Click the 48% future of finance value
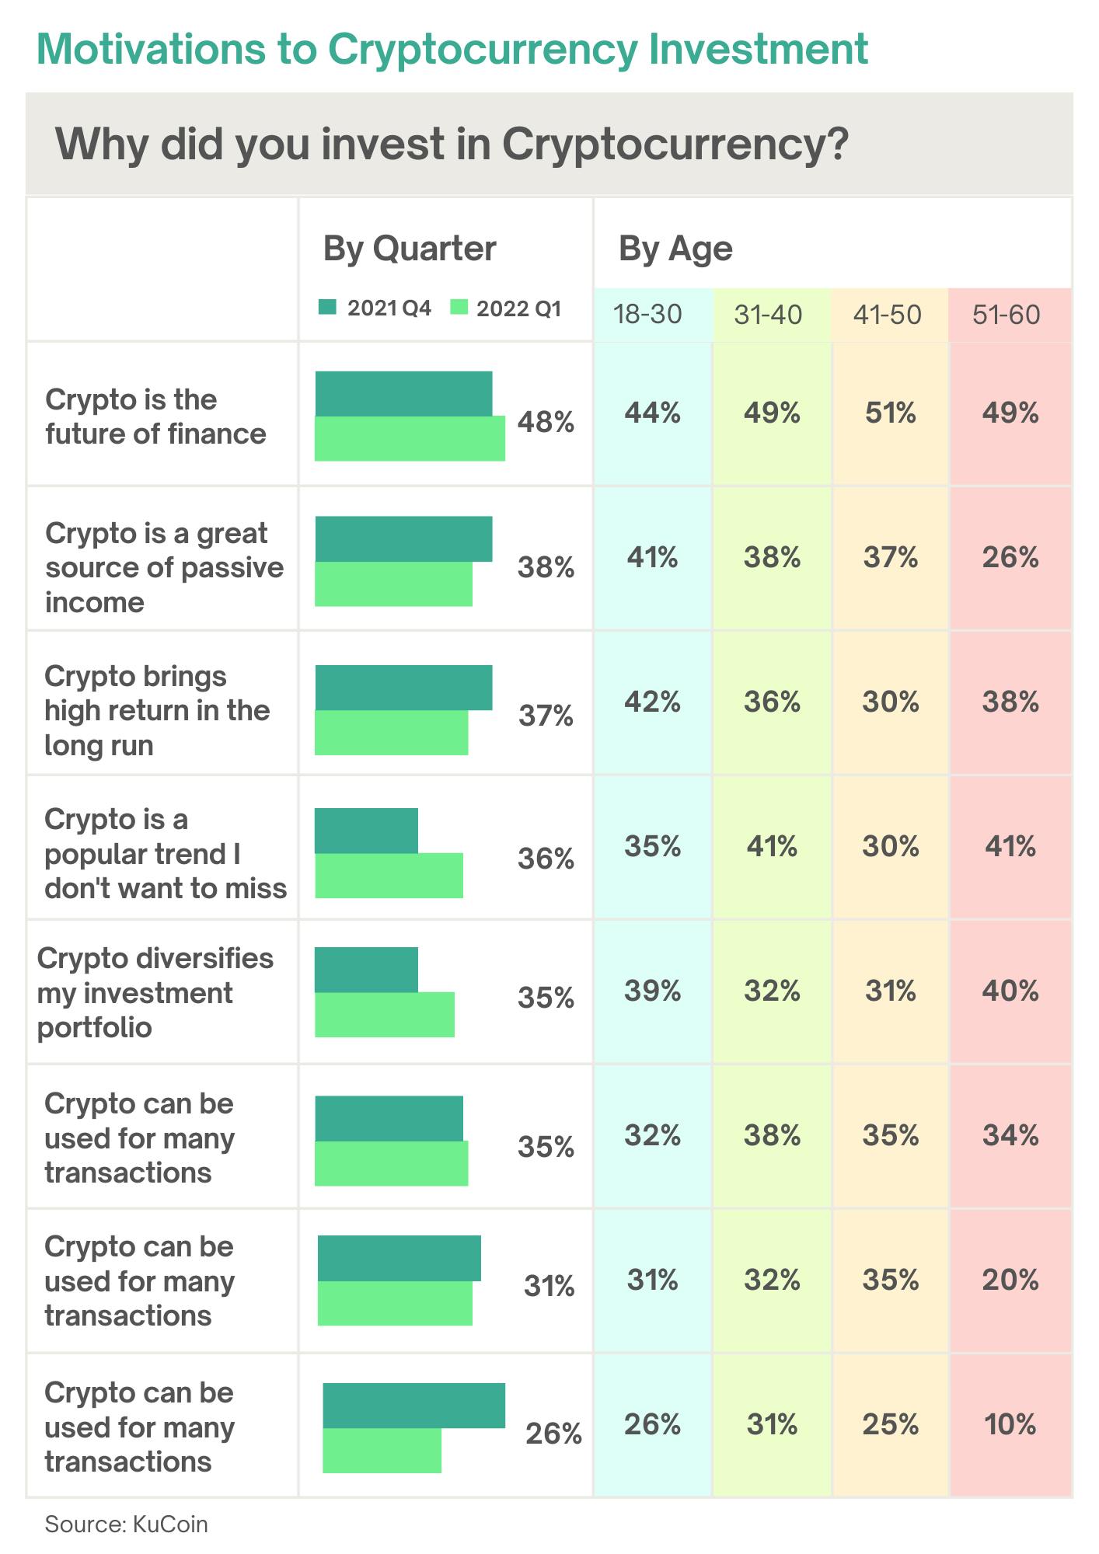 tap(546, 422)
